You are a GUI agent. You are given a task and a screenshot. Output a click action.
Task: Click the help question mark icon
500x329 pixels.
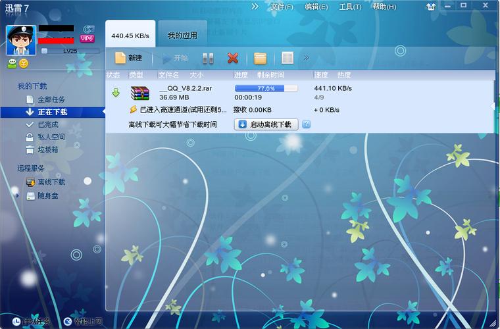pos(306,124)
